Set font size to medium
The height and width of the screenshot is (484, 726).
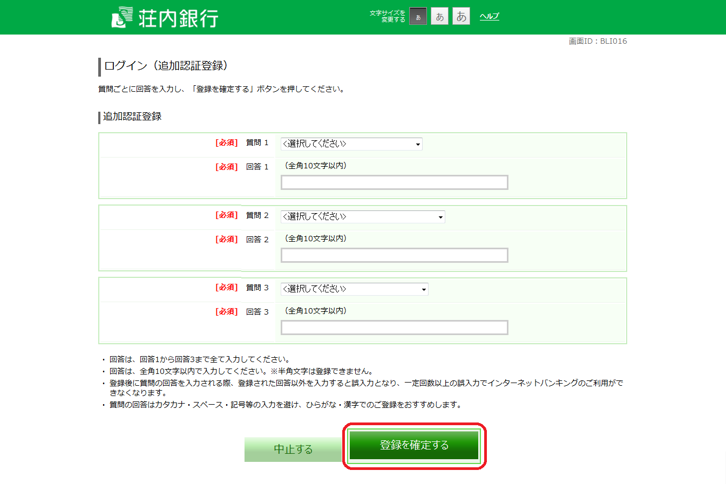pos(439,17)
